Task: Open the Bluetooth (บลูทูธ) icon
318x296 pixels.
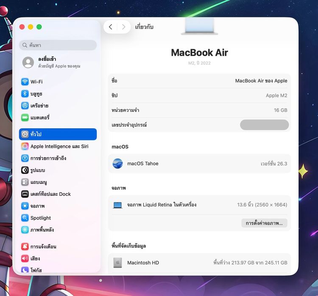Action: click(x=25, y=94)
